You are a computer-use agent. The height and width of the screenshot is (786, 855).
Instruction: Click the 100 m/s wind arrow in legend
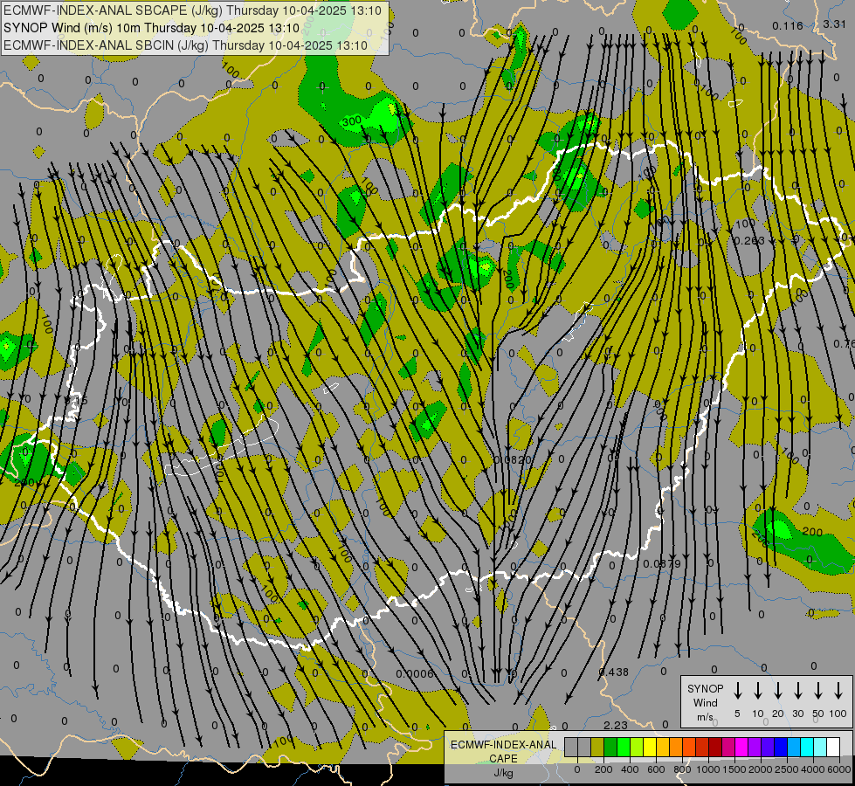click(x=838, y=691)
